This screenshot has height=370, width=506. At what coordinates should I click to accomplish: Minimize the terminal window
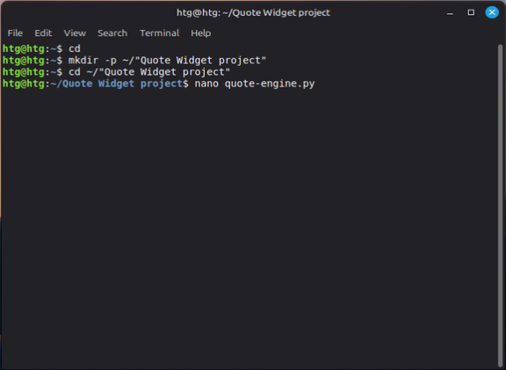tap(450, 13)
